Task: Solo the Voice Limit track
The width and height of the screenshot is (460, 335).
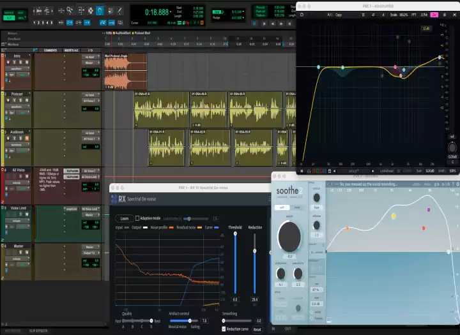Action: (x=20, y=214)
